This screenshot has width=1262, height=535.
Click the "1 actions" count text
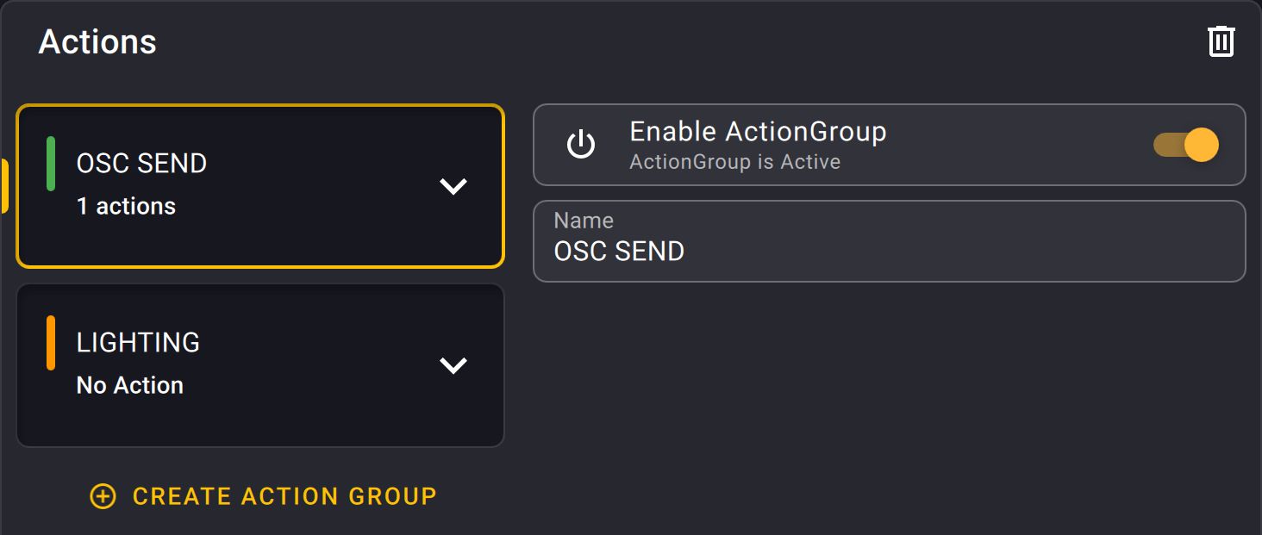126,207
